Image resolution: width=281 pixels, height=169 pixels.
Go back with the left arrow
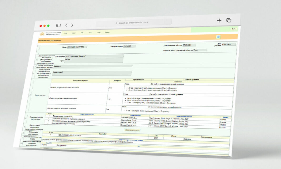pos(66,25)
